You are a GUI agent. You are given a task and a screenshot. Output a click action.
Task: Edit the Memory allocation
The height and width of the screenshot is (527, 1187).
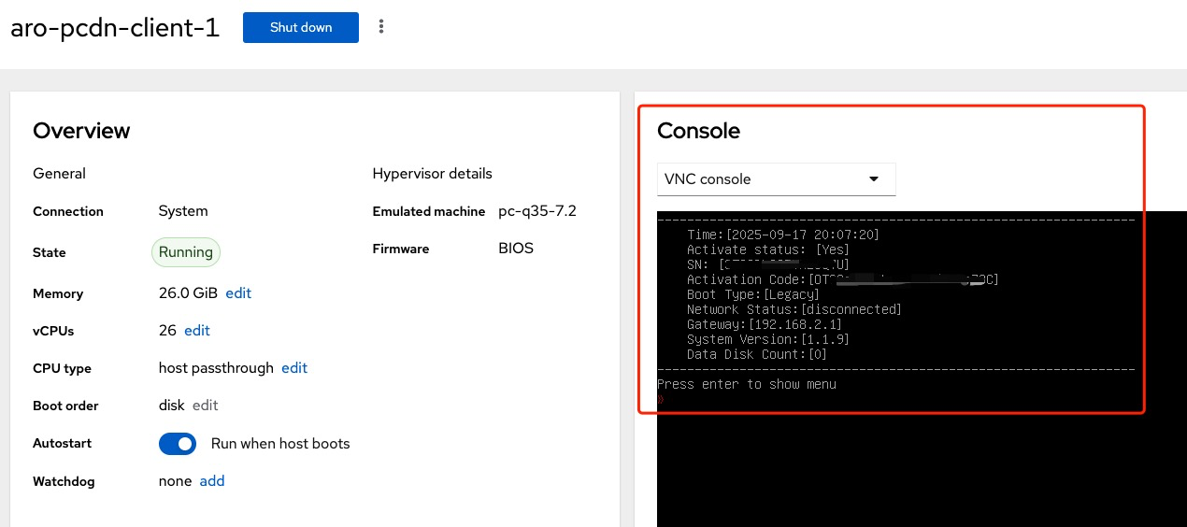click(x=238, y=293)
